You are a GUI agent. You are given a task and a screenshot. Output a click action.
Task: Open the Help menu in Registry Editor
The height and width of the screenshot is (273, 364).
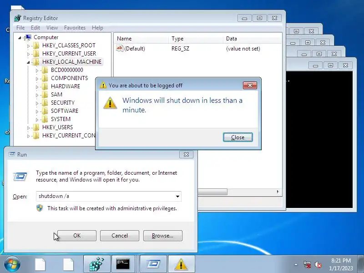[97, 28]
